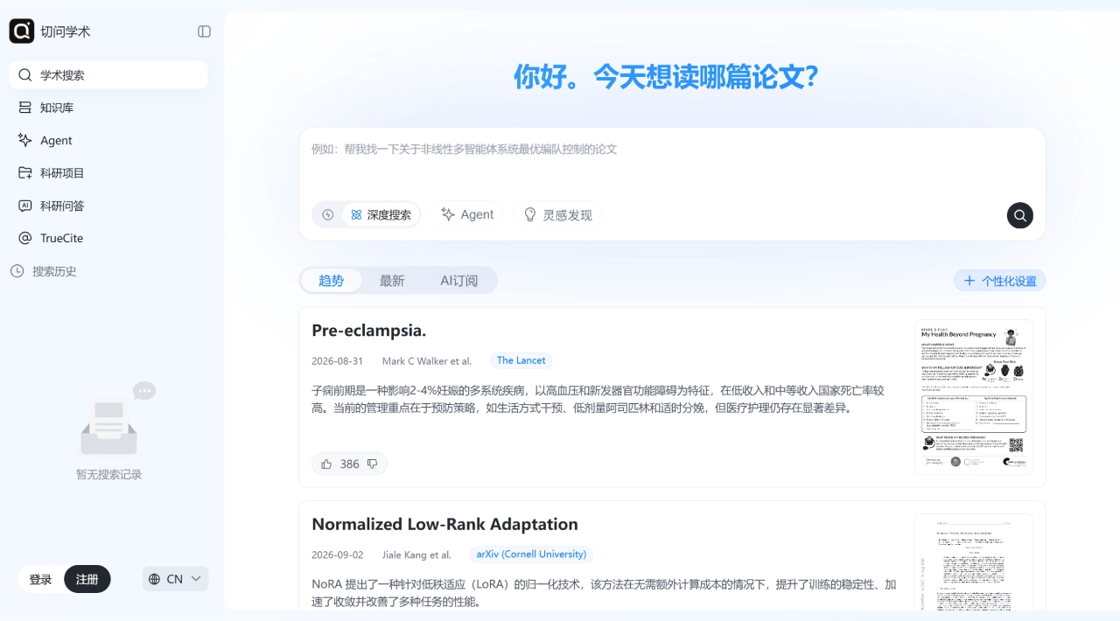
Task: Click the 科研项目 folder icon
Action: 24,173
